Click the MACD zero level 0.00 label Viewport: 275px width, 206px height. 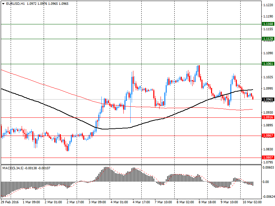click(266, 182)
